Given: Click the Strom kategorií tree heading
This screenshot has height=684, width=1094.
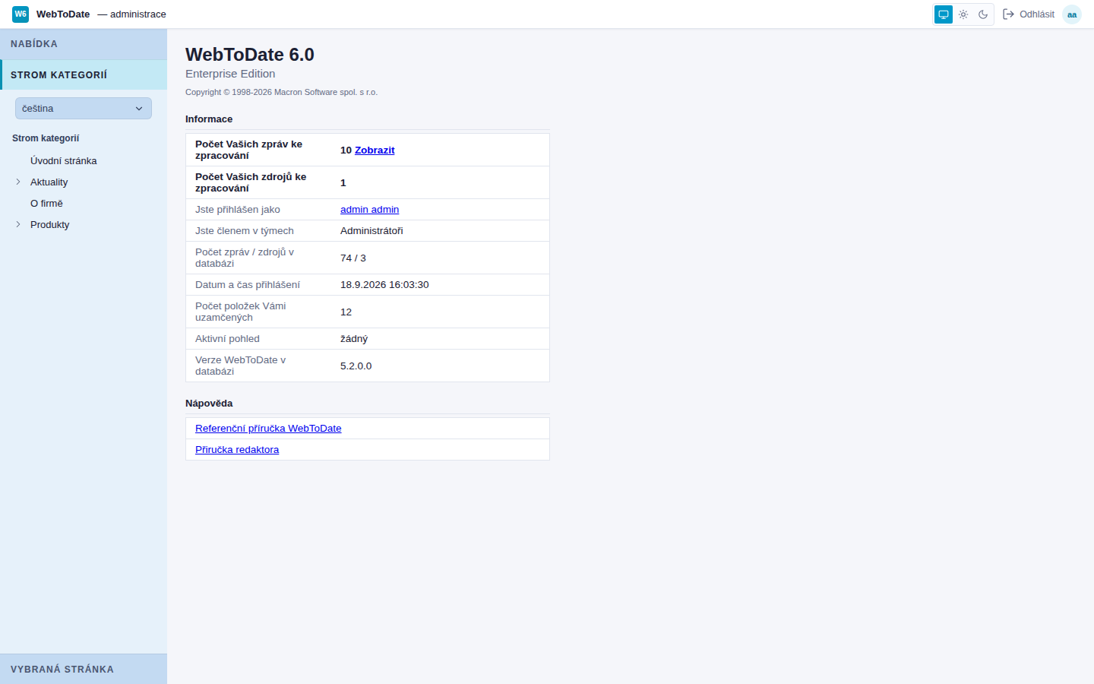Looking at the screenshot, I should (x=46, y=138).
